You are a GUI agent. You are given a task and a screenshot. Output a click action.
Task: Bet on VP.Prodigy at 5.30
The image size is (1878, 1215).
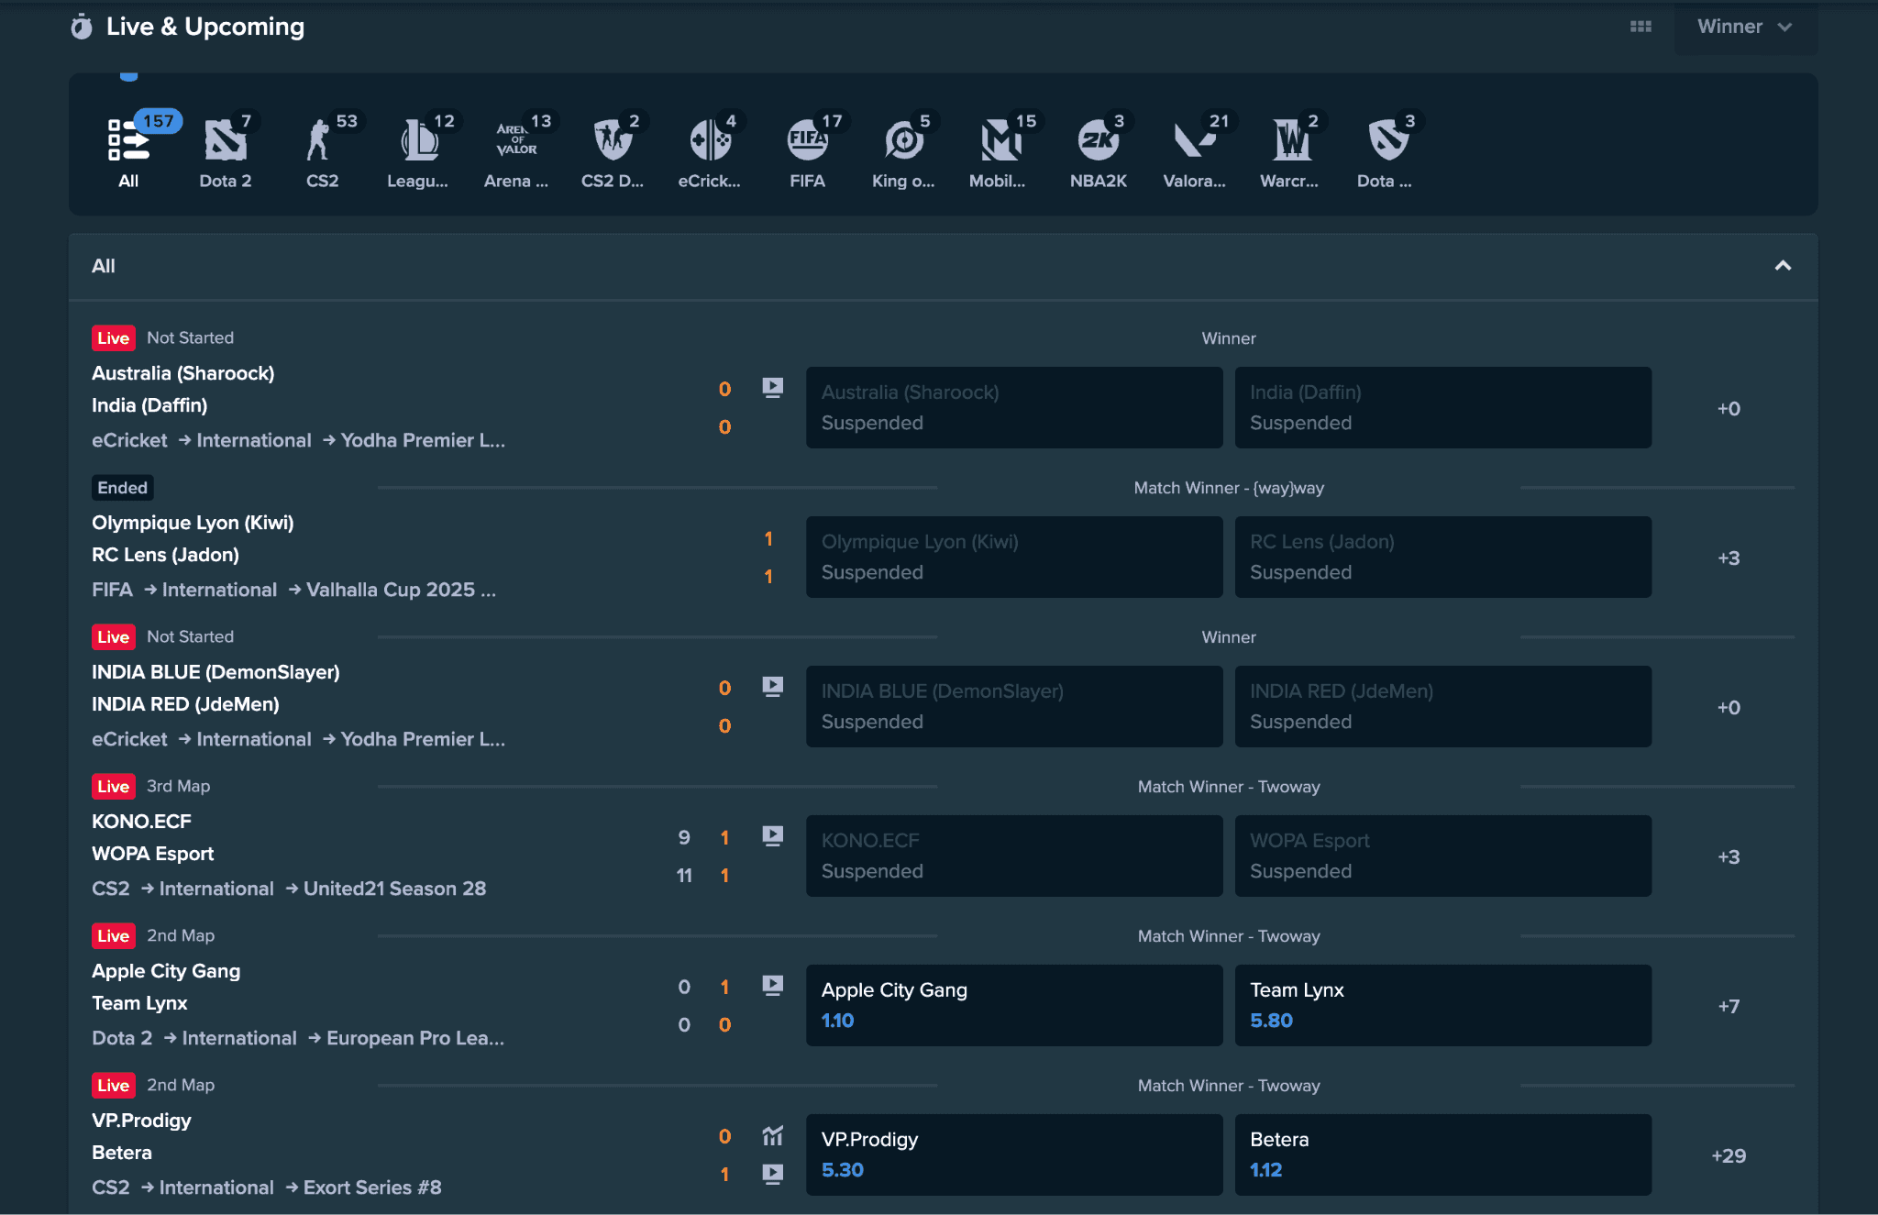(x=1014, y=1154)
